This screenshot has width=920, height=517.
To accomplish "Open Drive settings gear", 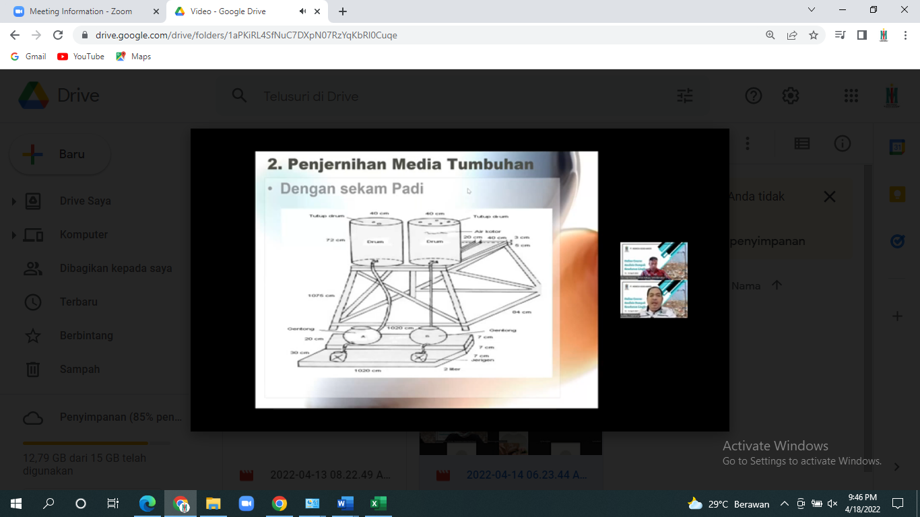I will point(791,96).
